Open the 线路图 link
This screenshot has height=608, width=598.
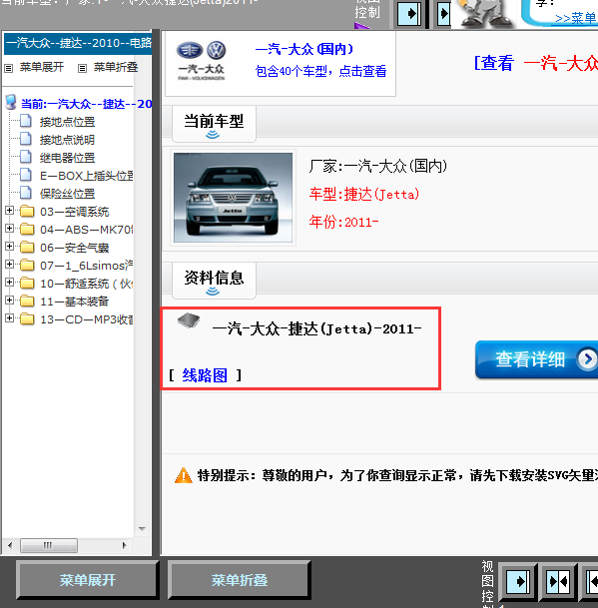(205, 375)
